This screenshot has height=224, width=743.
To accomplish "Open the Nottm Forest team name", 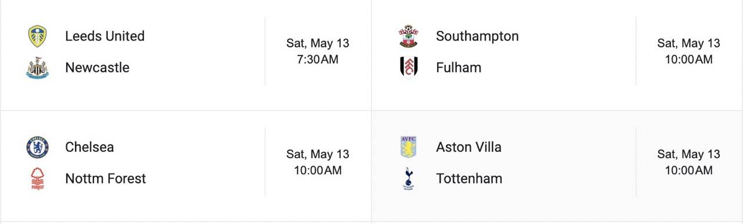I will pyautogui.click(x=106, y=178).
